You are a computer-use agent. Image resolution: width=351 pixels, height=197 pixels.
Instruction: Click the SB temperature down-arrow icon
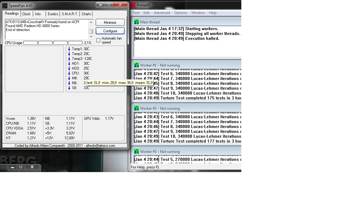click(x=69, y=88)
